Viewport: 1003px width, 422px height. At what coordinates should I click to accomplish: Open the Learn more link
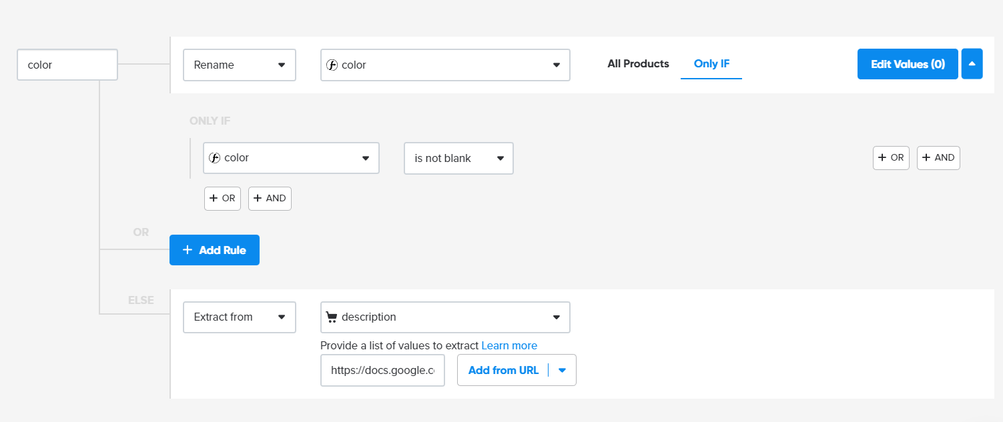point(509,345)
